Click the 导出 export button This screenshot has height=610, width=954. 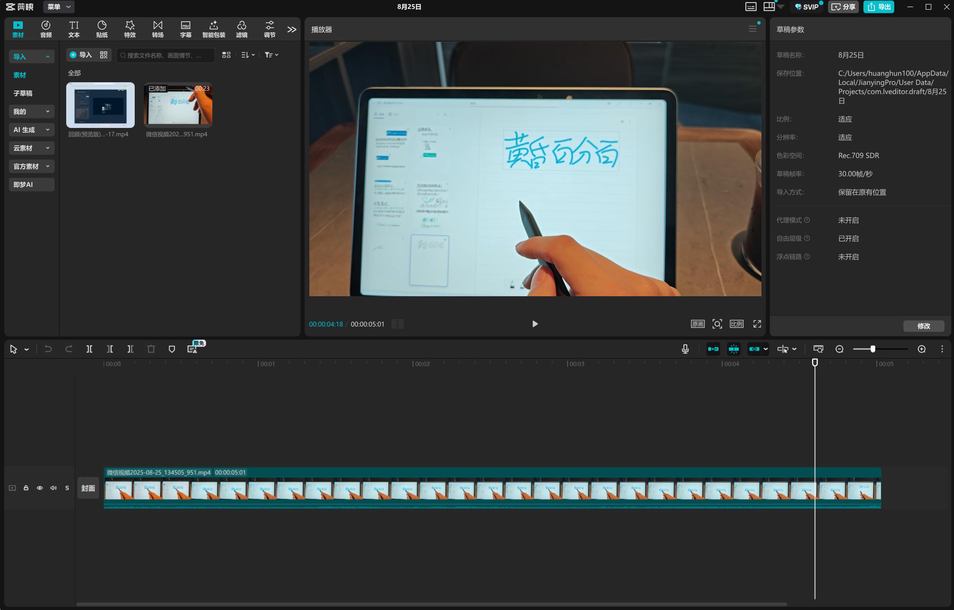point(878,7)
